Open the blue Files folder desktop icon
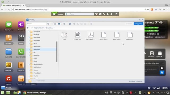 [9, 52]
